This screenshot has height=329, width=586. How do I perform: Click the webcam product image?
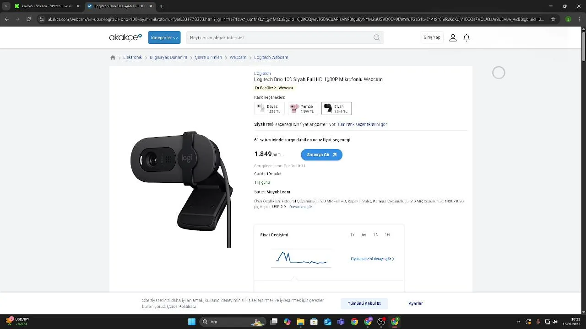[182, 190]
